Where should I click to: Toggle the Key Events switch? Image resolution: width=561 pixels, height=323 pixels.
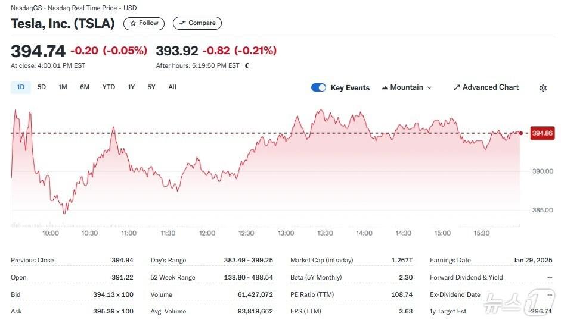pyautogui.click(x=318, y=87)
